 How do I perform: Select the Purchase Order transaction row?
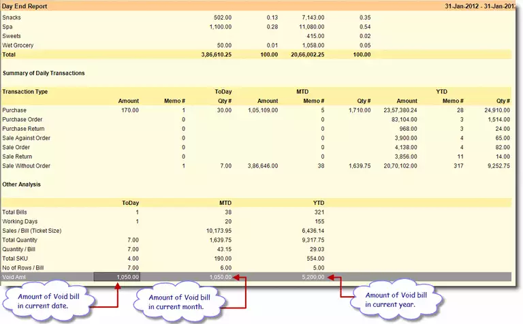click(24, 119)
